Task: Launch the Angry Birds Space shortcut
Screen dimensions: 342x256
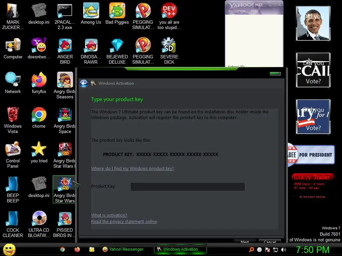Action: coord(64,120)
